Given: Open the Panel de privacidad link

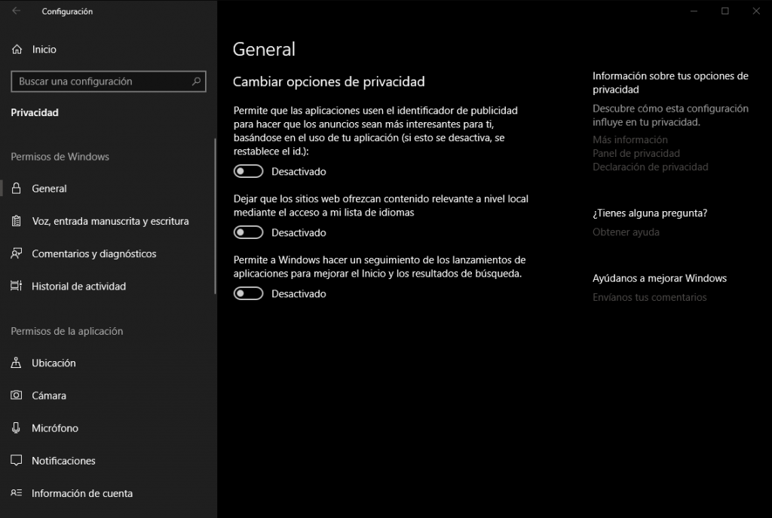Looking at the screenshot, I should pyautogui.click(x=636, y=153).
